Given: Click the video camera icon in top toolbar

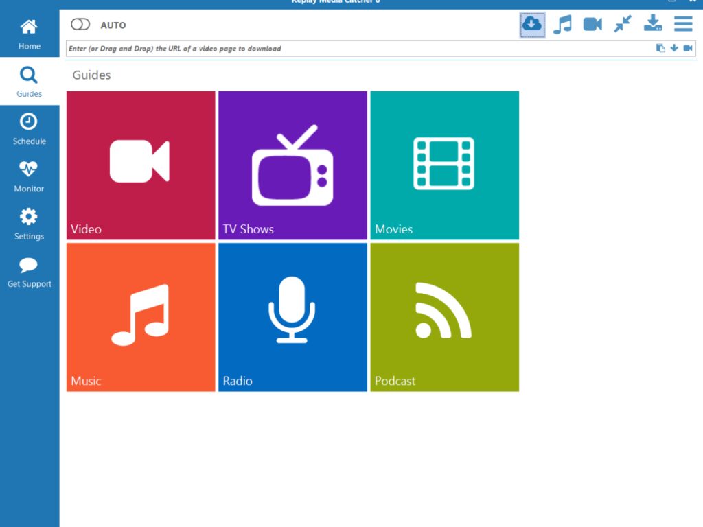Looking at the screenshot, I should (592, 25).
